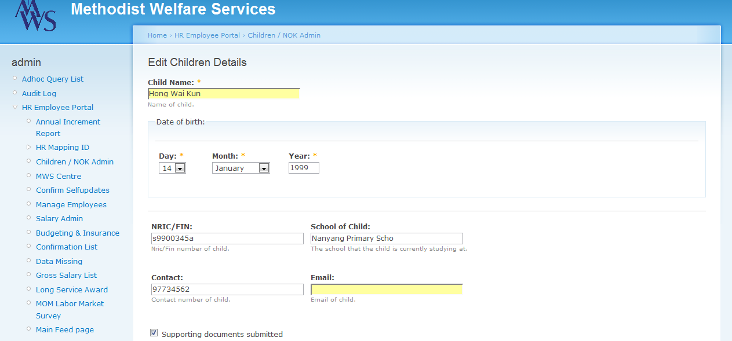Open Adhoc Query List in sidebar
This screenshot has height=341, width=732.
(53, 79)
